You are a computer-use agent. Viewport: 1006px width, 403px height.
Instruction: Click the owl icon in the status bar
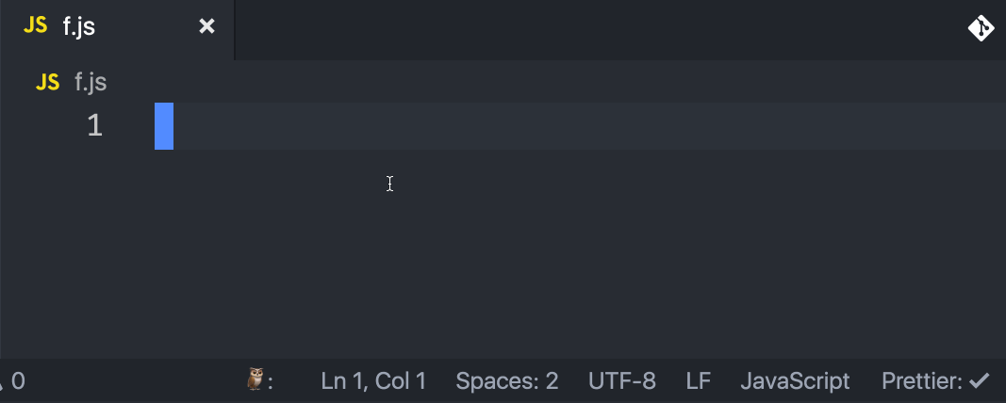coord(256,379)
